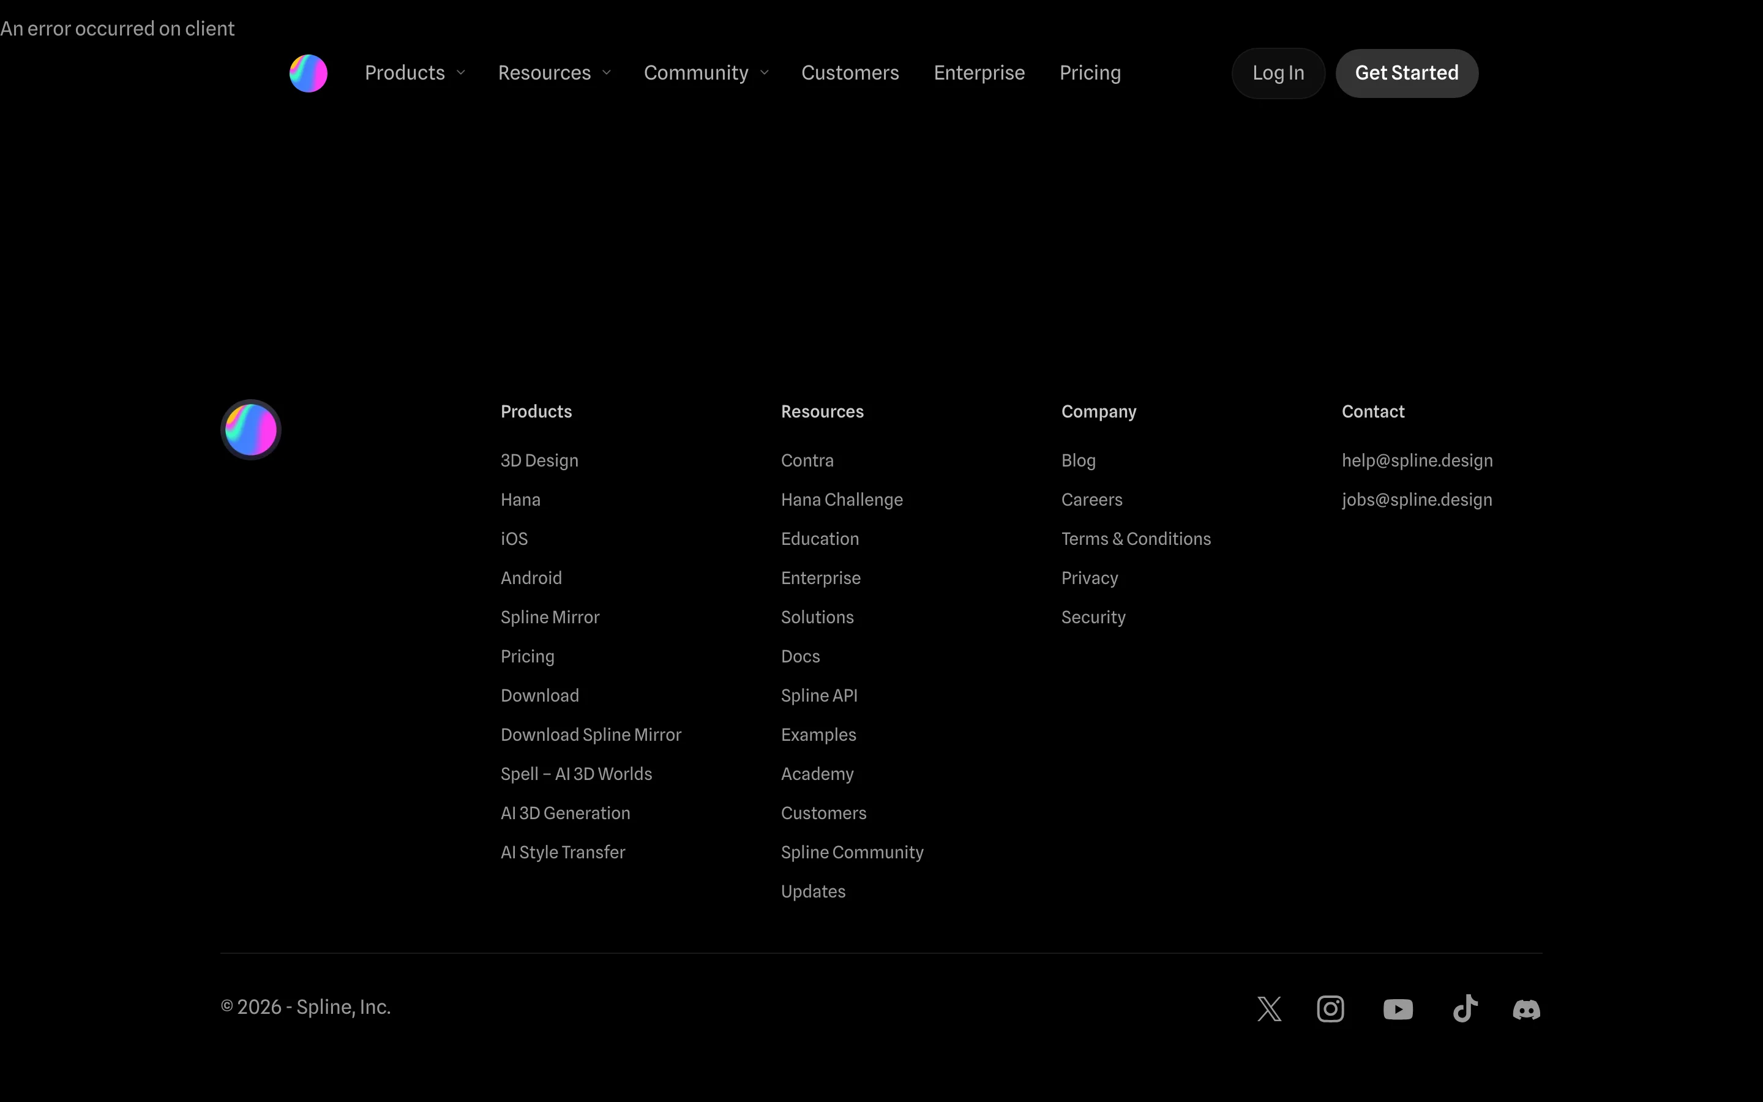Go to Customers in top navigation
Image resolution: width=1763 pixels, height=1102 pixels.
[x=850, y=73]
